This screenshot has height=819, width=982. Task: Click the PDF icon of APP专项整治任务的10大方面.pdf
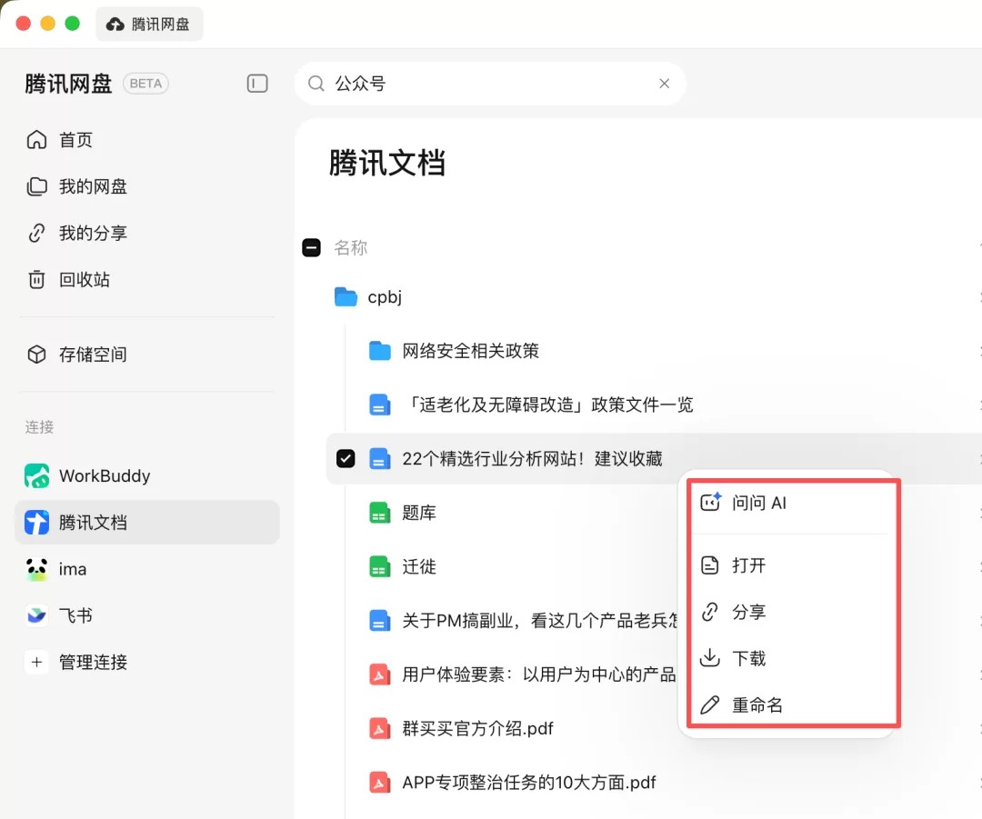pyautogui.click(x=379, y=782)
